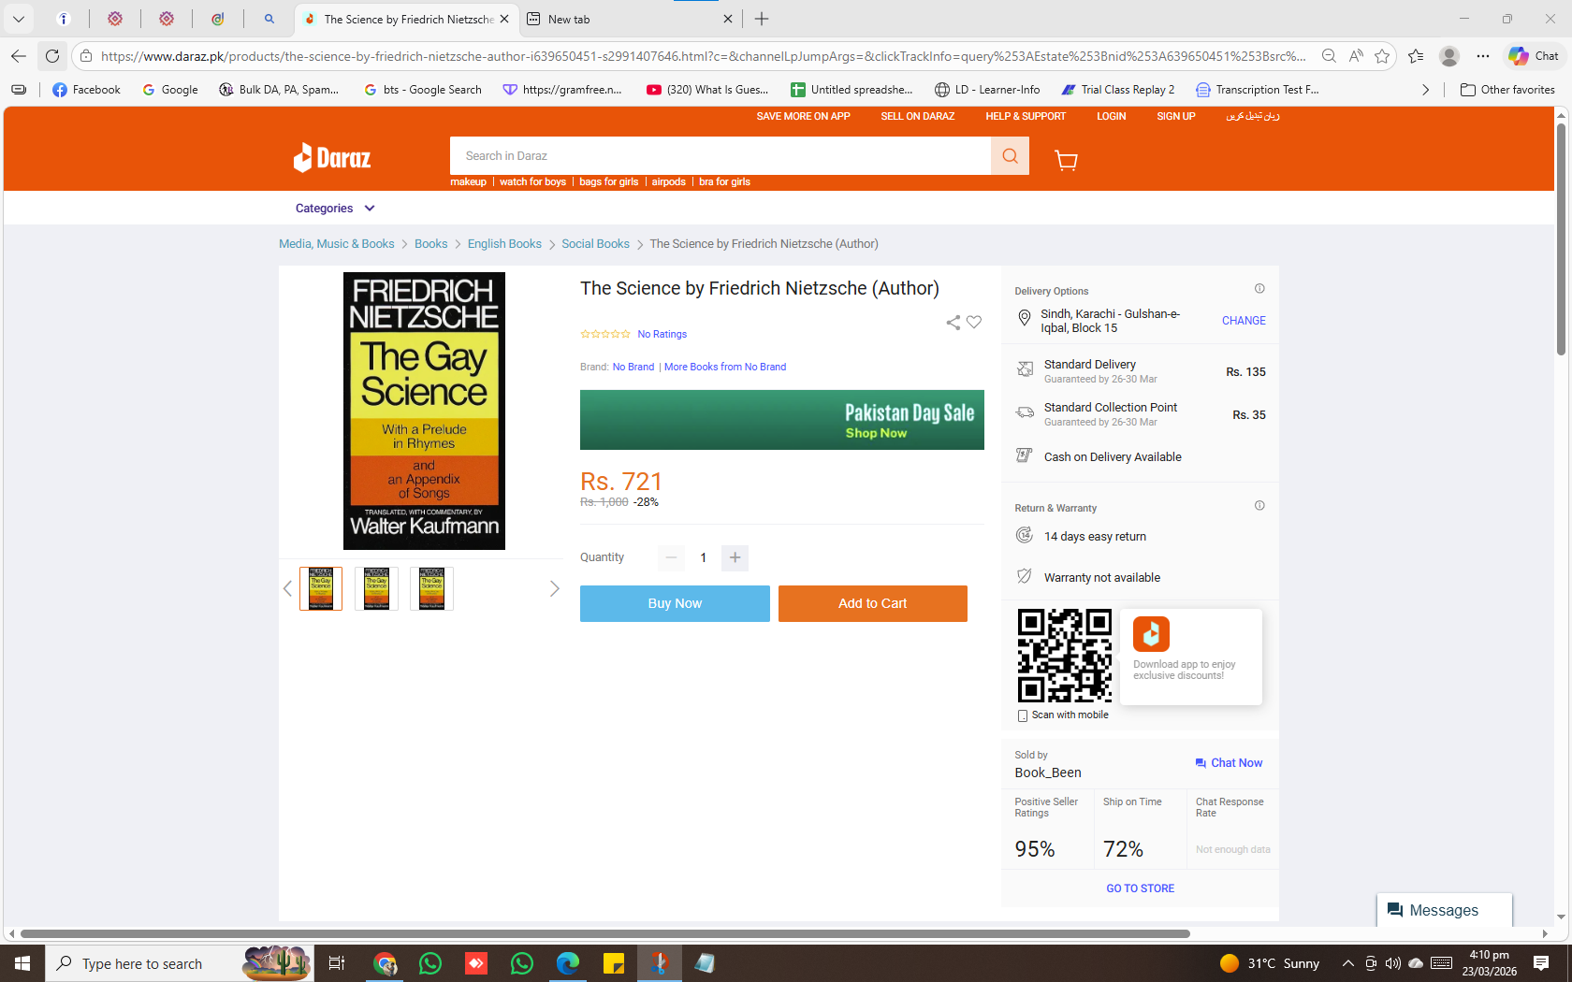
Task: Click Login in the top bar
Action: (x=1111, y=116)
